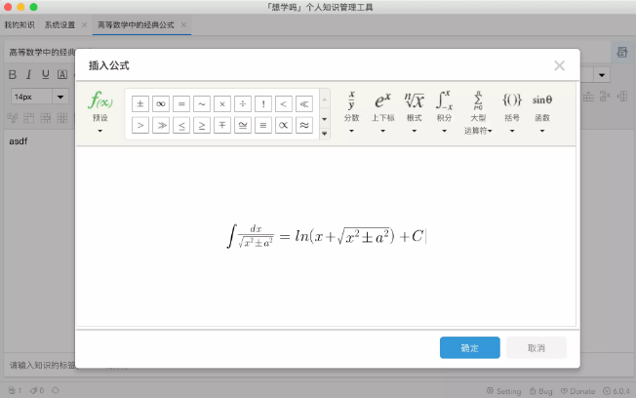Viewport: 636px width, 398px height.
Task: Insert the plus-minus symbol
Action: [x=140, y=103]
